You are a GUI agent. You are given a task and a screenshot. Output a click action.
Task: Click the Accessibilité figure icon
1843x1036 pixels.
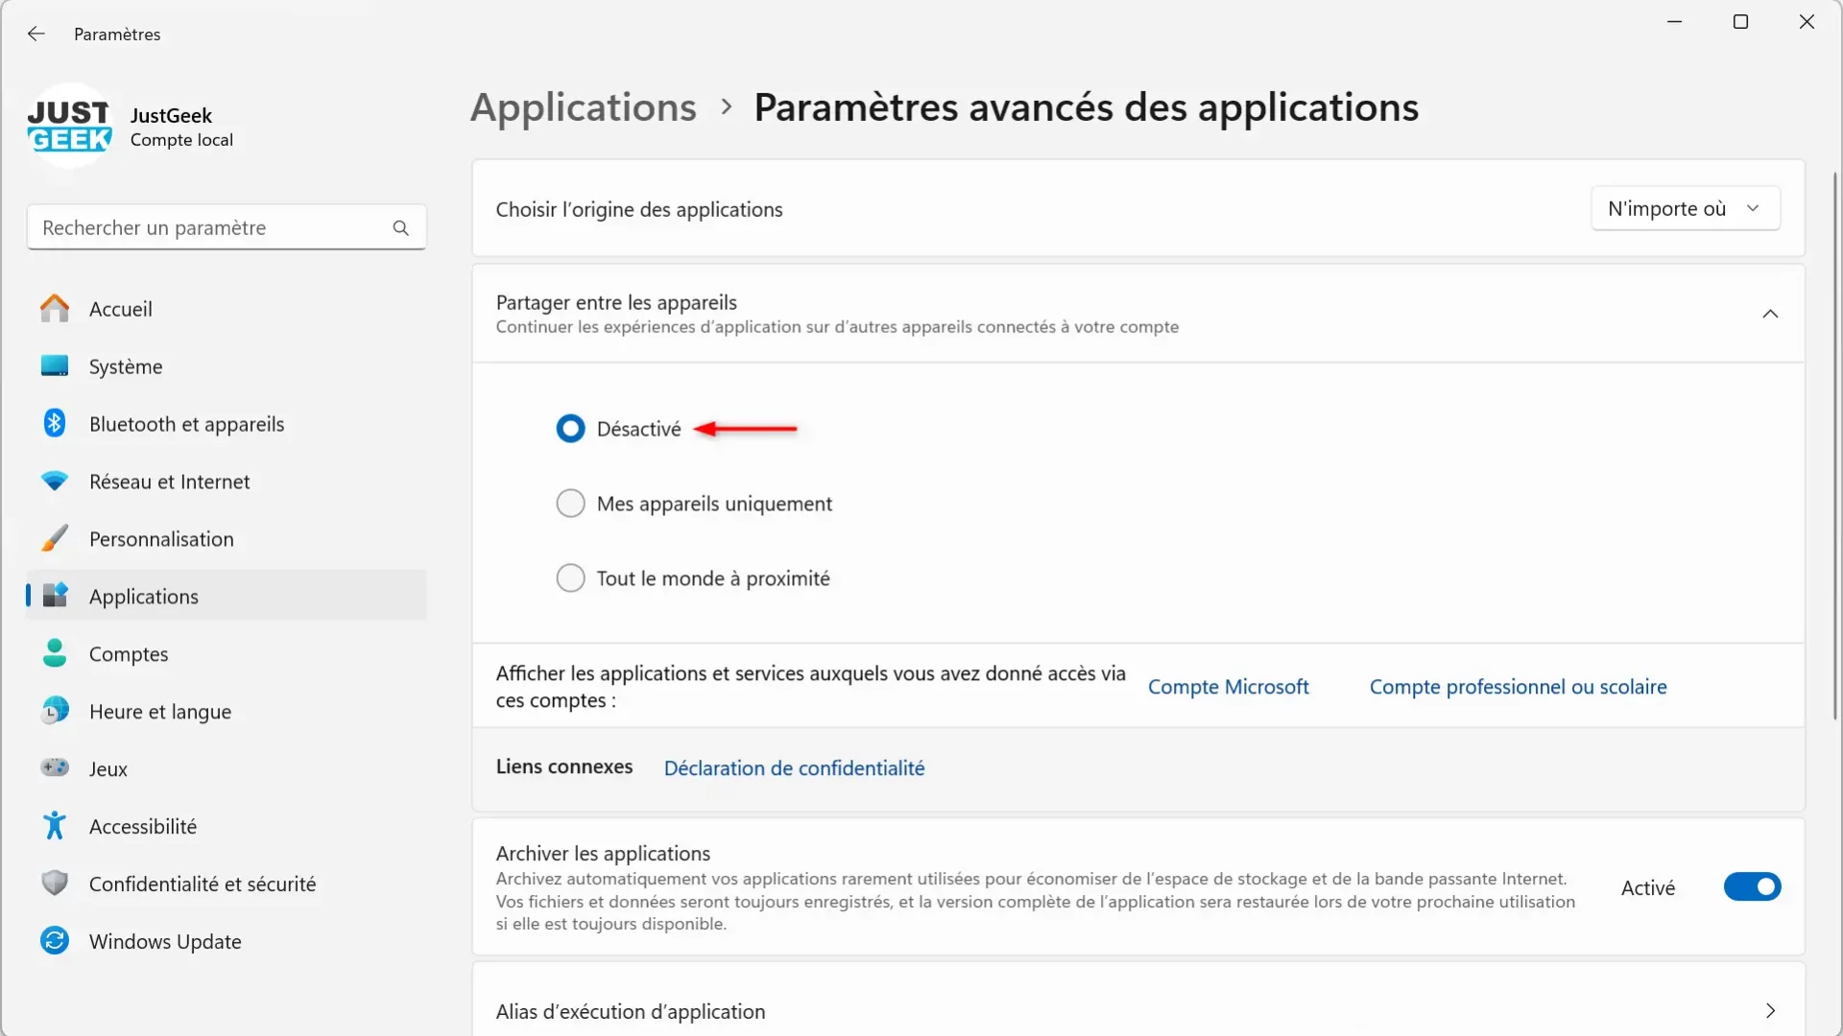tap(55, 826)
